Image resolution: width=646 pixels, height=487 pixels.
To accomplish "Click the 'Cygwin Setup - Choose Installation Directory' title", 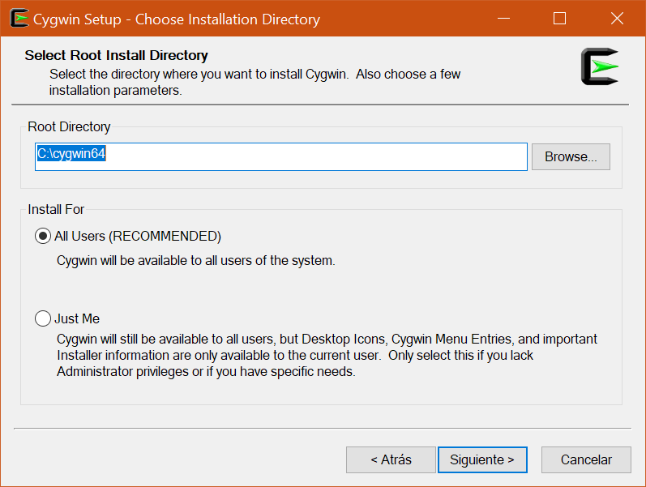I will point(177,19).
